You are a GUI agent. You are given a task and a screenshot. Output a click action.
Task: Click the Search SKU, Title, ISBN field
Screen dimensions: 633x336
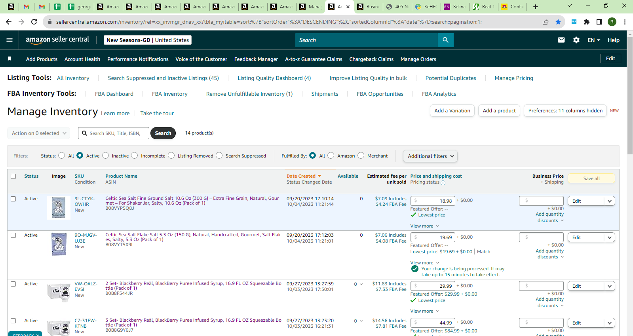(114, 133)
